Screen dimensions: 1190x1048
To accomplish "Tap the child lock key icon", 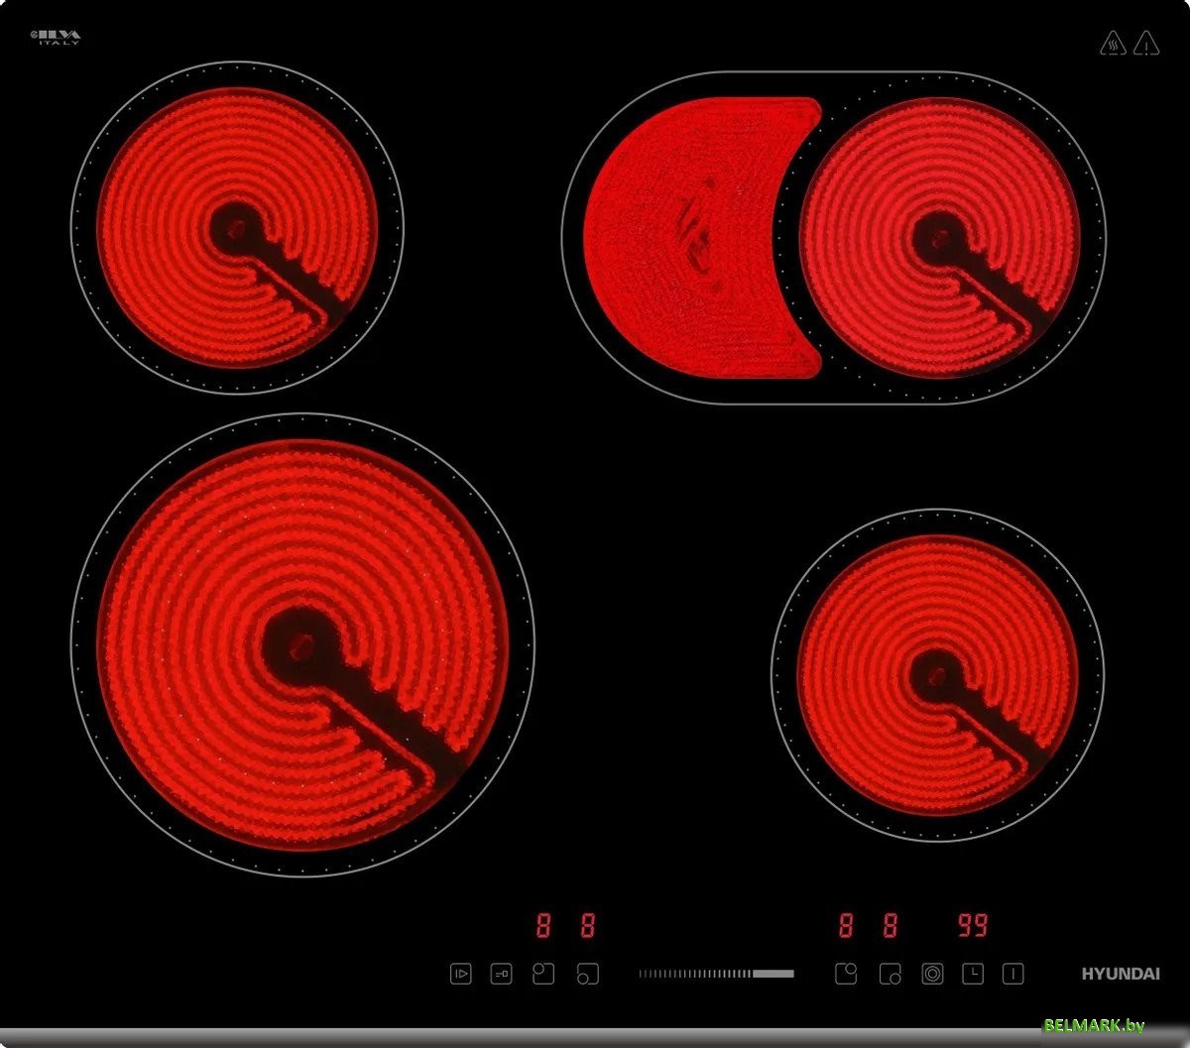I will (502, 974).
